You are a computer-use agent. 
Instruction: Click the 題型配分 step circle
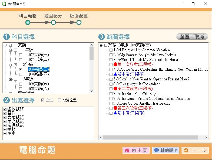click(53, 22)
